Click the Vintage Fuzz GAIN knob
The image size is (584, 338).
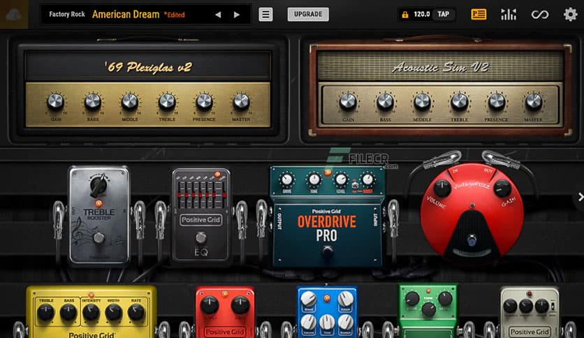(502, 189)
